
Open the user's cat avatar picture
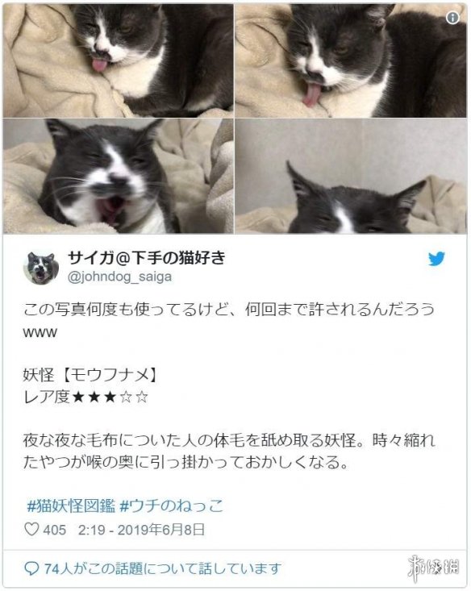pyautogui.click(x=41, y=268)
